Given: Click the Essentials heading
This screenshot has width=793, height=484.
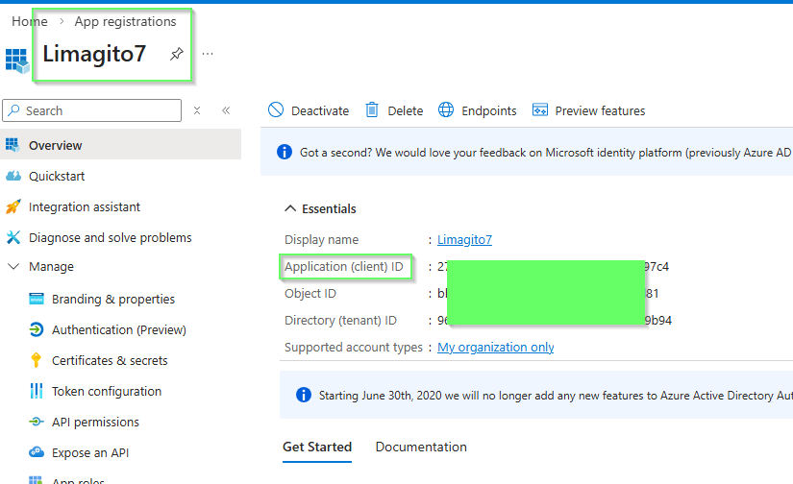Looking at the screenshot, I should point(330,209).
